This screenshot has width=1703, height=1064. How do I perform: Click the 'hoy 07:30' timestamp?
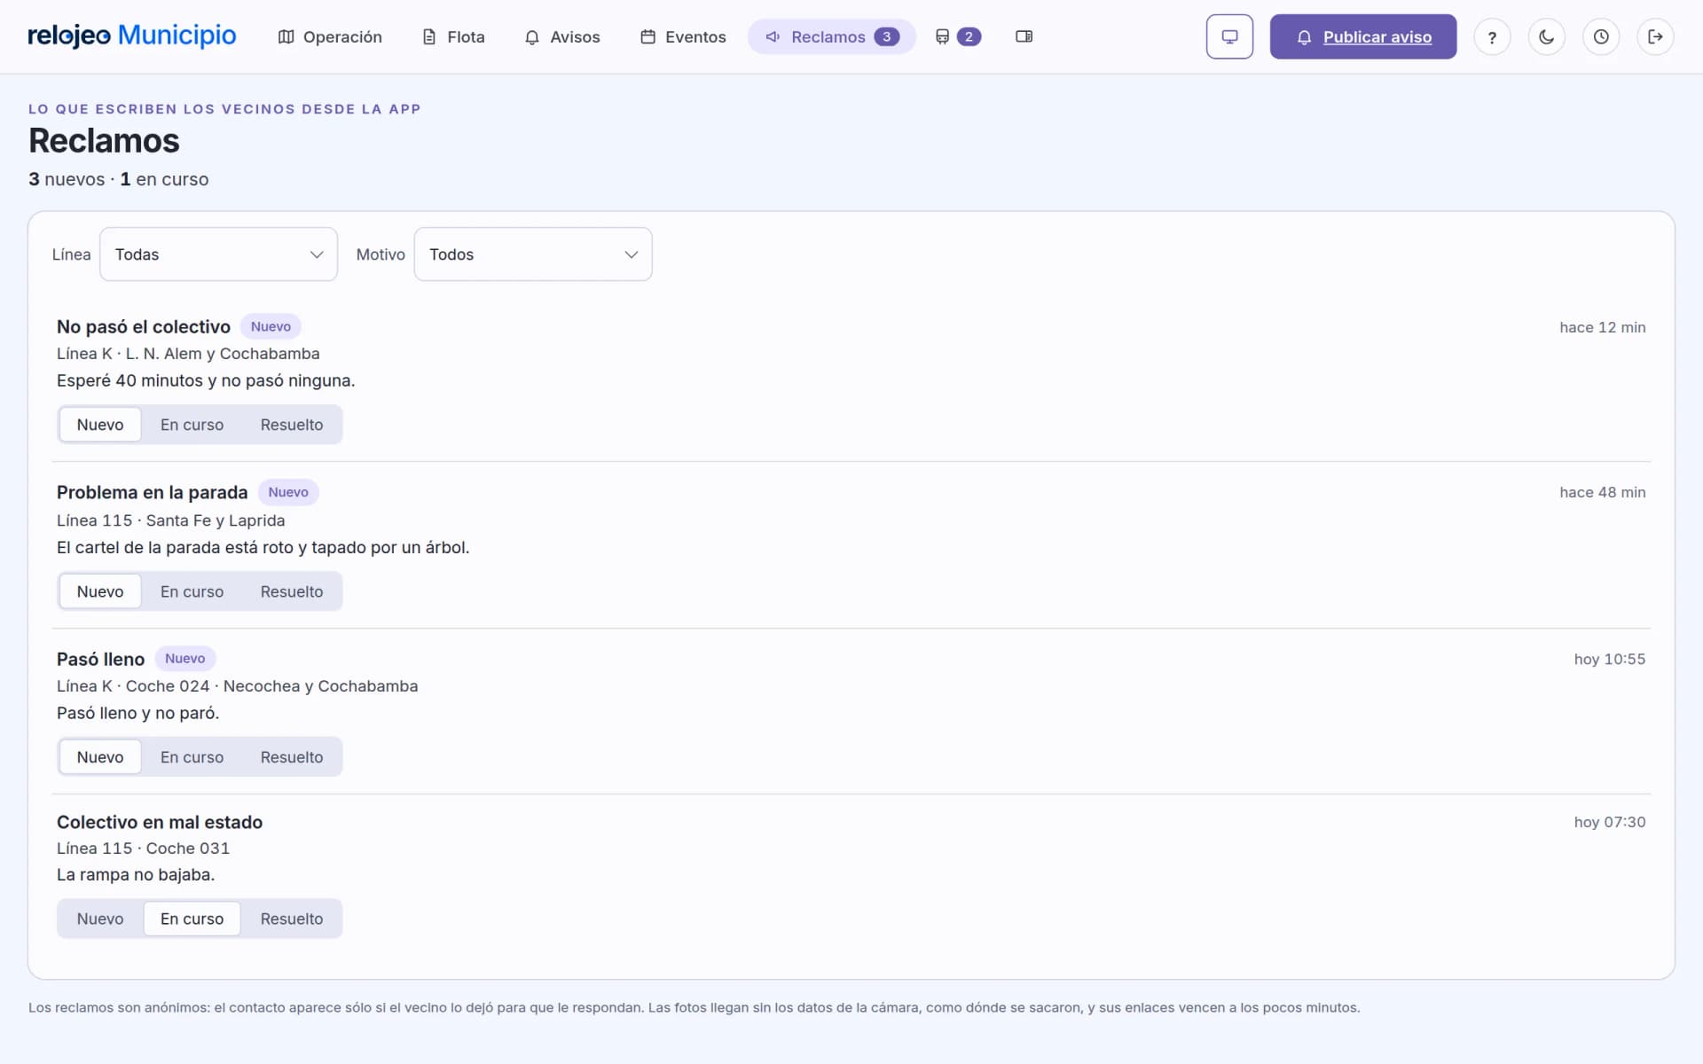[x=1609, y=822]
